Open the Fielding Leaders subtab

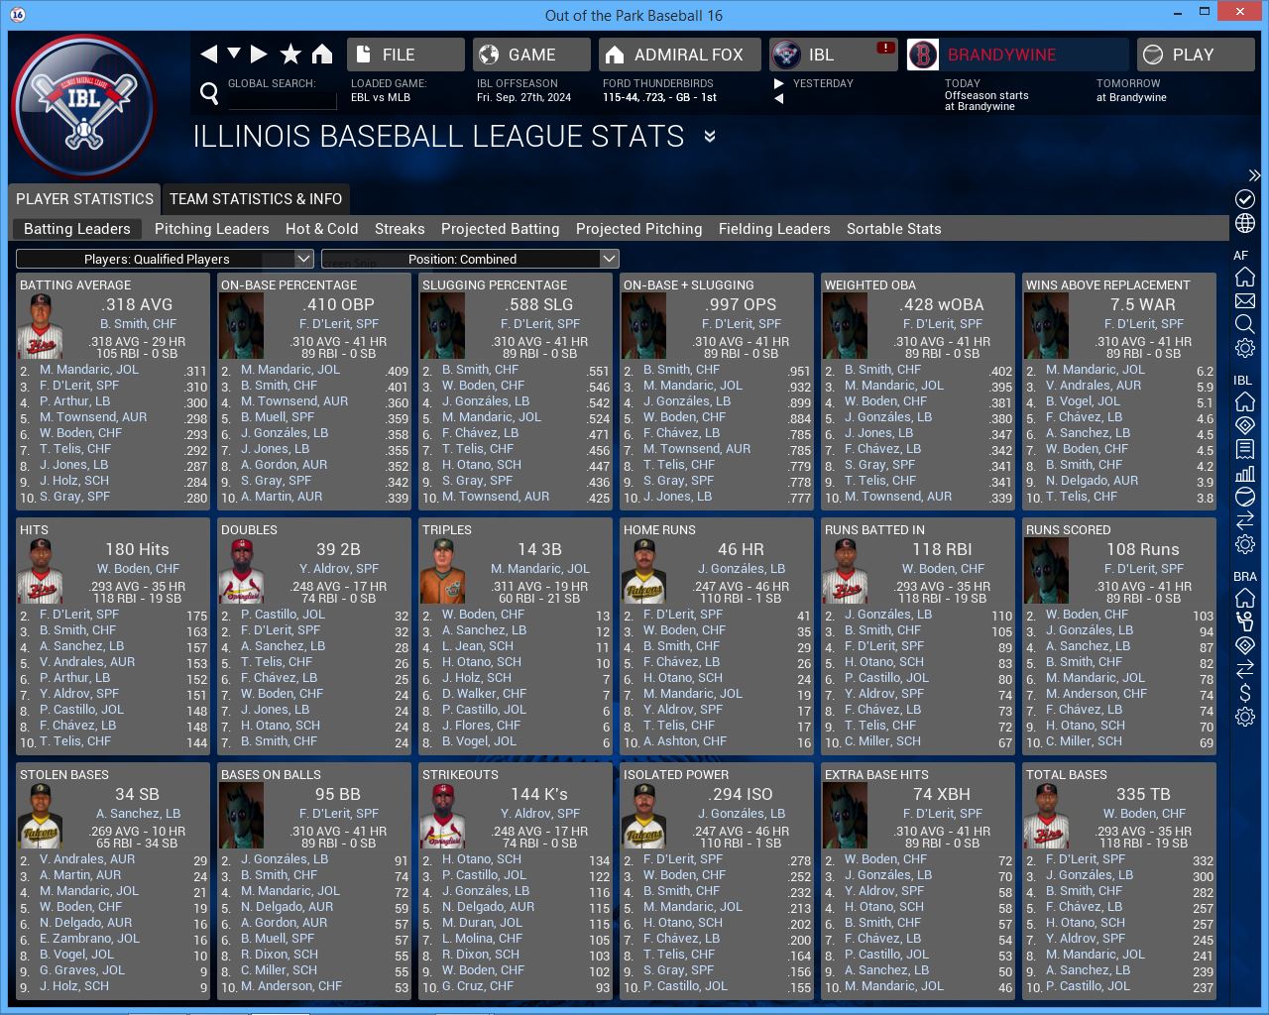tap(774, 229)
